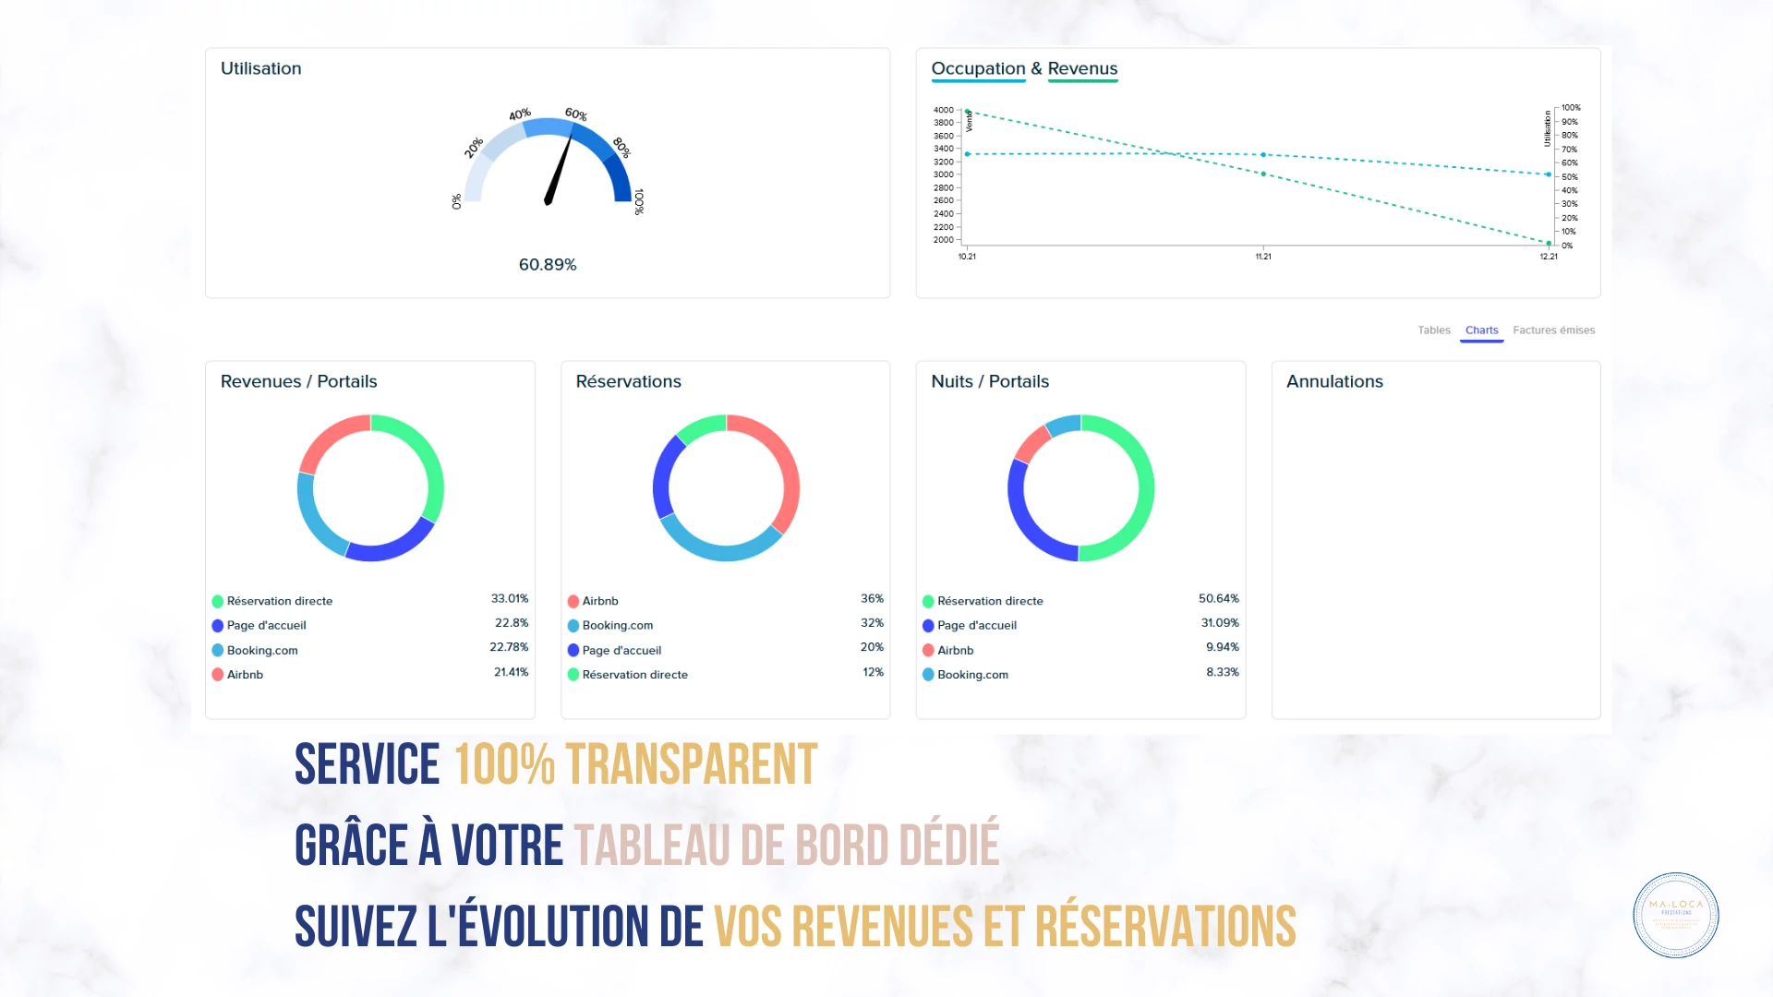Switch to the Tables tab
Screen dimensions: 1773x997
(x=1433, y=330)
